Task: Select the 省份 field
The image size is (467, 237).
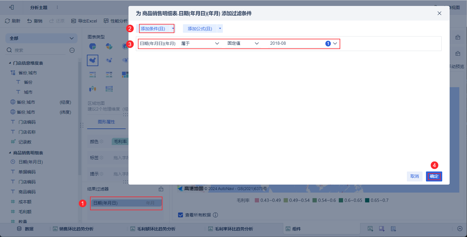Action: pos(28,82)
